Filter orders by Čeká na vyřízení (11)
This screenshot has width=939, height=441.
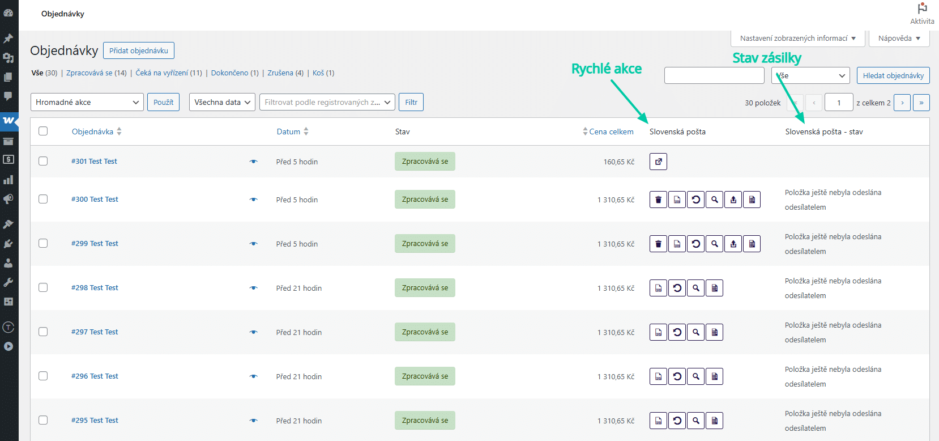169,73
